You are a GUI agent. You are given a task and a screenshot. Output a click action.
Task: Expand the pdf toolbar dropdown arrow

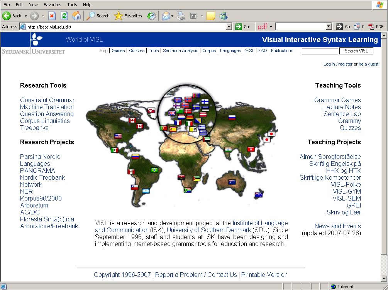pyautogui.click(x=271, y=27)
